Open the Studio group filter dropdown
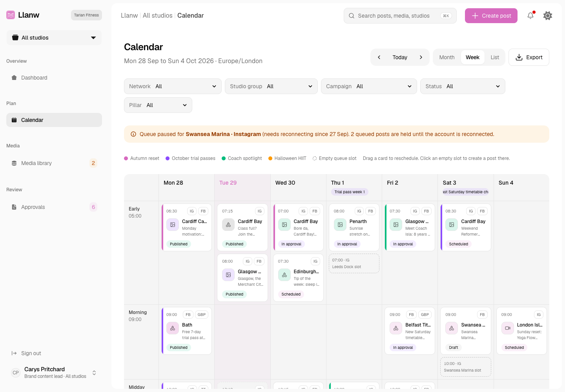 click(271, 86)
